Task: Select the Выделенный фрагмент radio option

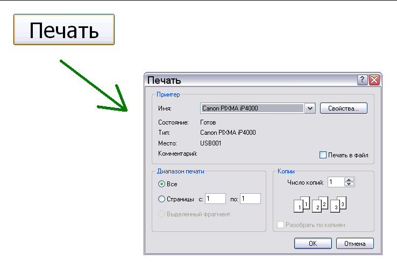Action: [162, 214]
